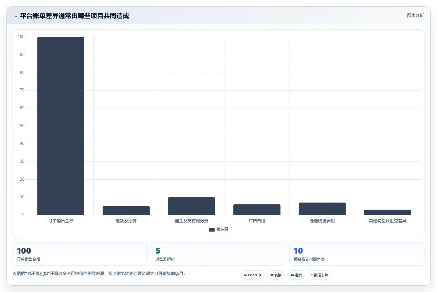Click the chart title 平台账单差异通常由哪些项目共同造成
This screenshot has height=292, width=437.
74,16
